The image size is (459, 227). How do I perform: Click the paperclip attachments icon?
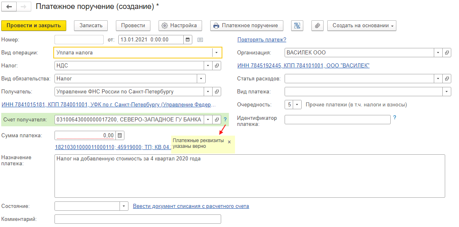(318, 26)
